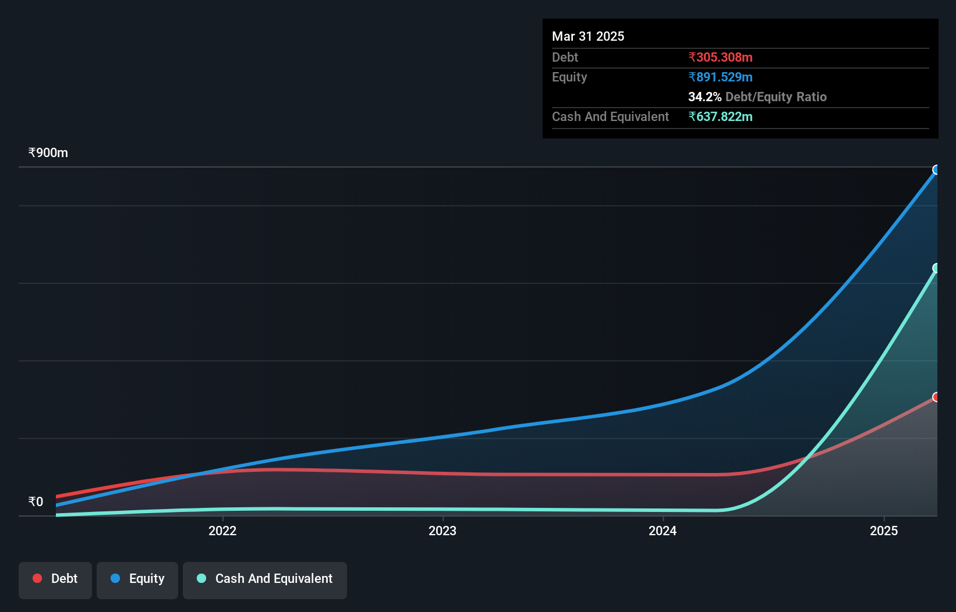This screenshot has height=612, width=956.
Task: Click the rupee symbol beside 891.529m
Action: [x=692, y=77]
